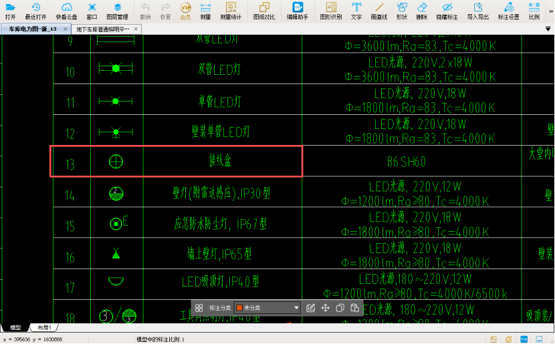Close the 车库电力图-新_t3 tab
Viewport: 555px width, 344px height.
click(65, 29)
